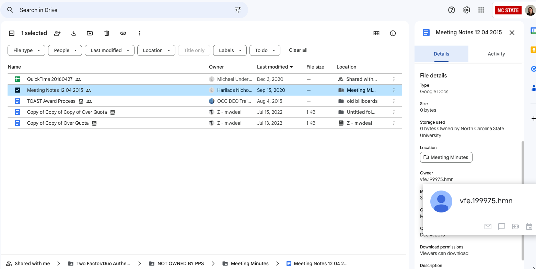Switch to grid layout view
The width and height of the screenshot is (536, 269).
coord(376,33)
